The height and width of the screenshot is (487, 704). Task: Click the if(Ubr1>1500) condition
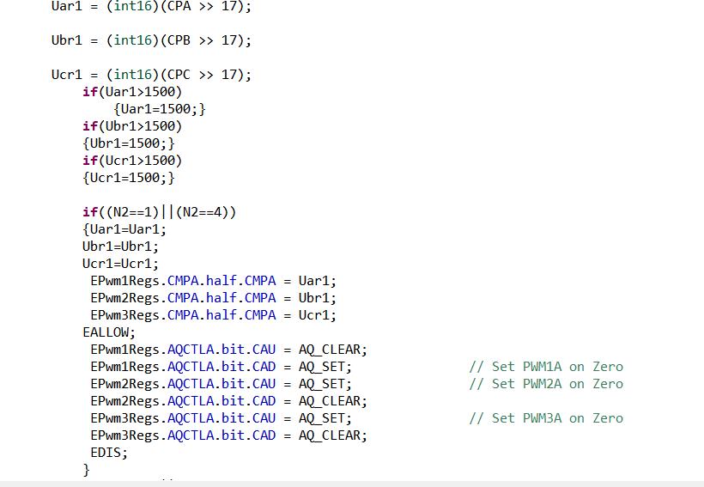coord(132,126)
